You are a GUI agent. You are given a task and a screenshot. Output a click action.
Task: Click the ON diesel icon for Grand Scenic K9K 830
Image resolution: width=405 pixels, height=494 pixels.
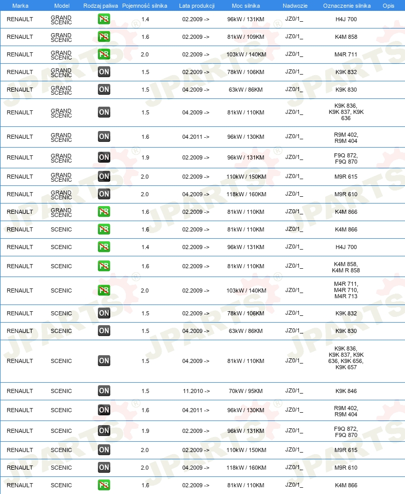point(104,90)
